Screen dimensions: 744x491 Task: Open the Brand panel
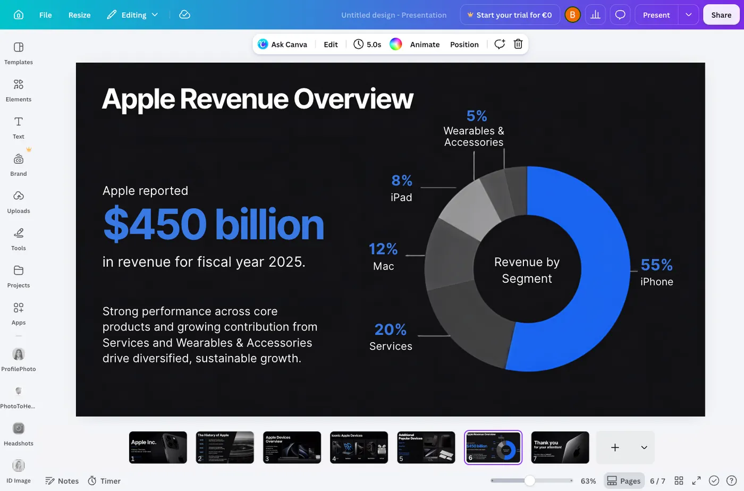point(19,165)
